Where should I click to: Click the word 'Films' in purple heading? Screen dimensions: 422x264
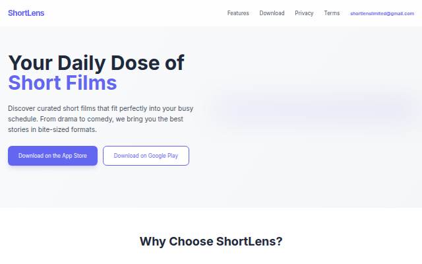coord(91,82)
